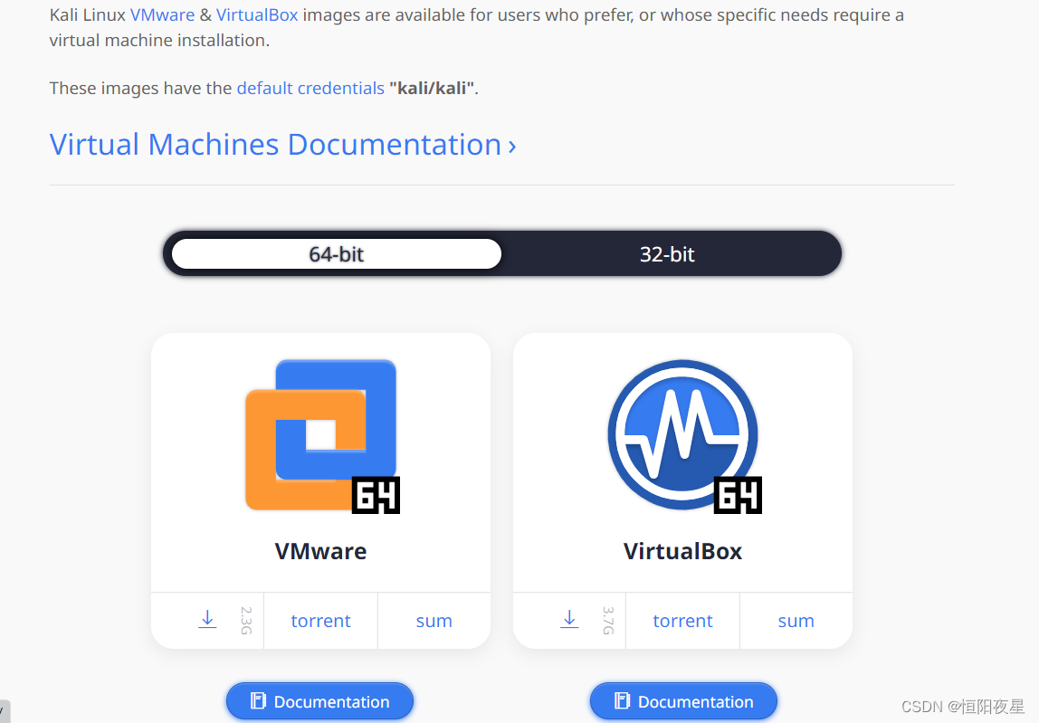Image resolution: width=1039 pixels, height=723 pixels.
Task: Click the VMware logo image
Action: pyautogui.click(x=322, y=436)
